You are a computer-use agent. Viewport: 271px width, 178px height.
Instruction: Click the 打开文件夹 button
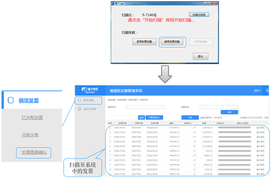[201, 42]
